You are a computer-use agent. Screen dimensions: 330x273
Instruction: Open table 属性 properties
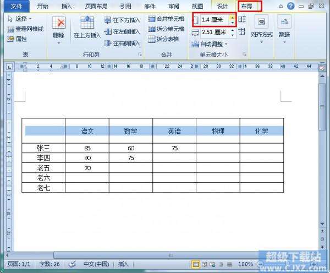pyautogui.click(x=17, y=39)
